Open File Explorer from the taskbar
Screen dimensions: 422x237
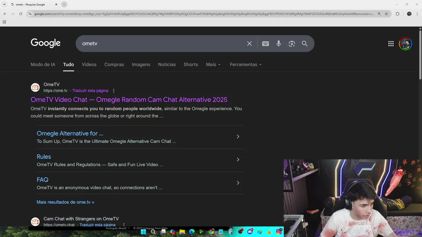pyautogui.click(x=182, y=232)
